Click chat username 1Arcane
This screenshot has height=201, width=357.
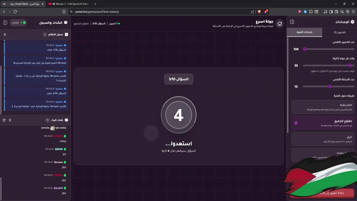pos(58,162)
